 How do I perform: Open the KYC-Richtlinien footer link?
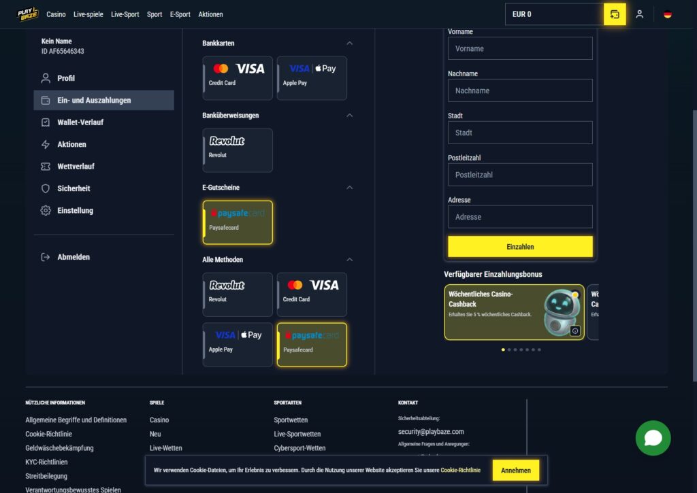(x=47, y=462)
